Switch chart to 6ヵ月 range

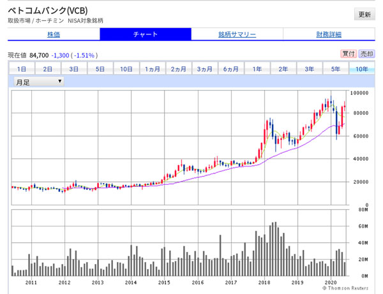[x=231, y=69]
